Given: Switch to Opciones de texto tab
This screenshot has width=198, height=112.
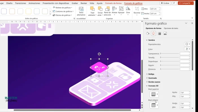Looking at the screenshot, I should coord(171,28).
